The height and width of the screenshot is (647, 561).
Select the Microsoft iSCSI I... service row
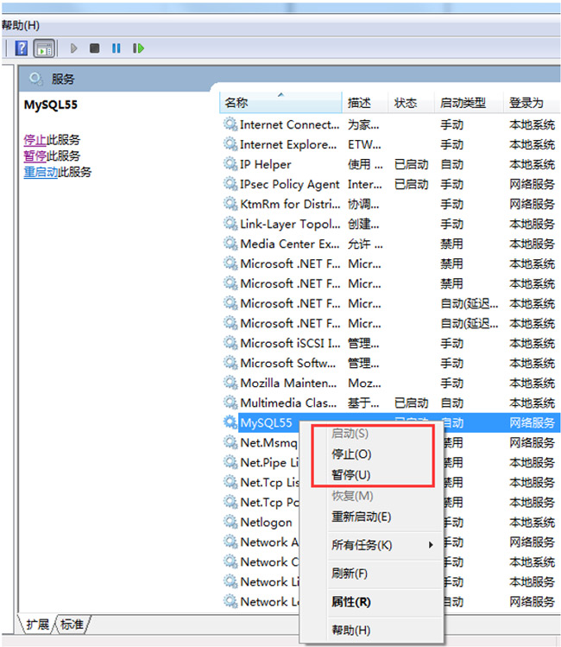click(390, 343)
